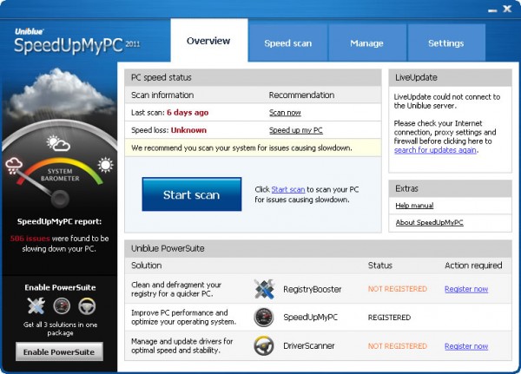521x374 pixels.
Task: Open the Speed scan tab
Action: click(x=287, y=43)
